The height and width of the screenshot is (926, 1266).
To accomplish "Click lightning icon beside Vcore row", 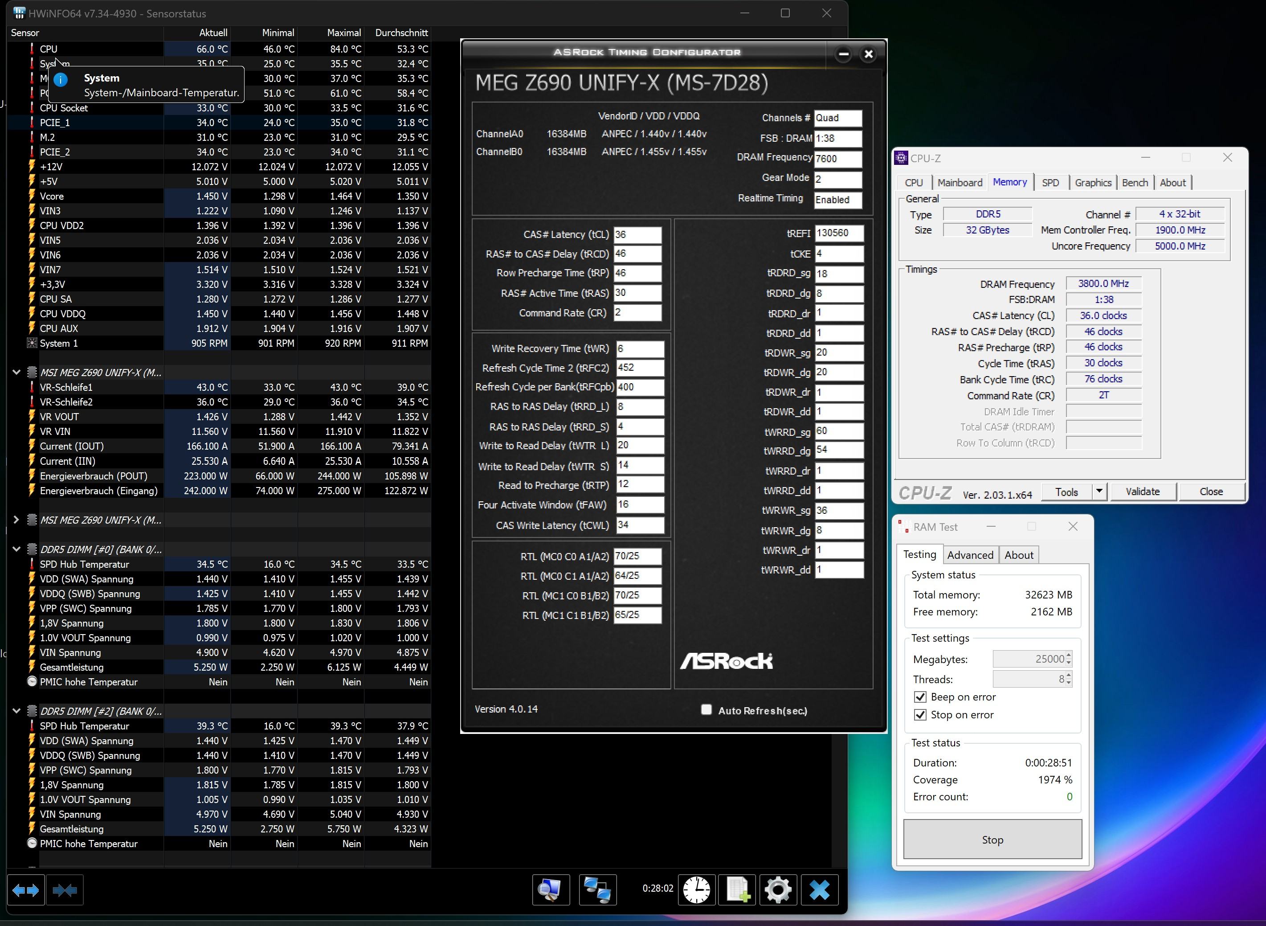I will tap(32, 196).
